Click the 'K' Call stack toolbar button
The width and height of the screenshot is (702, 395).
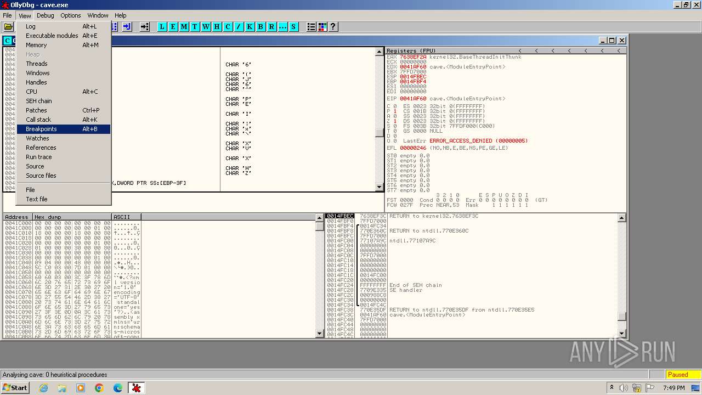[x=250, y=26]
